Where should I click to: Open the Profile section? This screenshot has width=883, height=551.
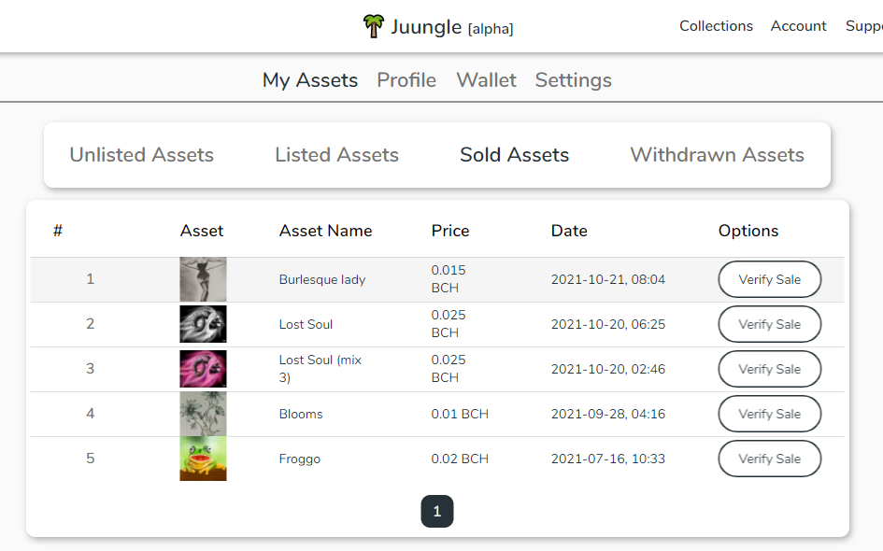click(x=406, y=80)
